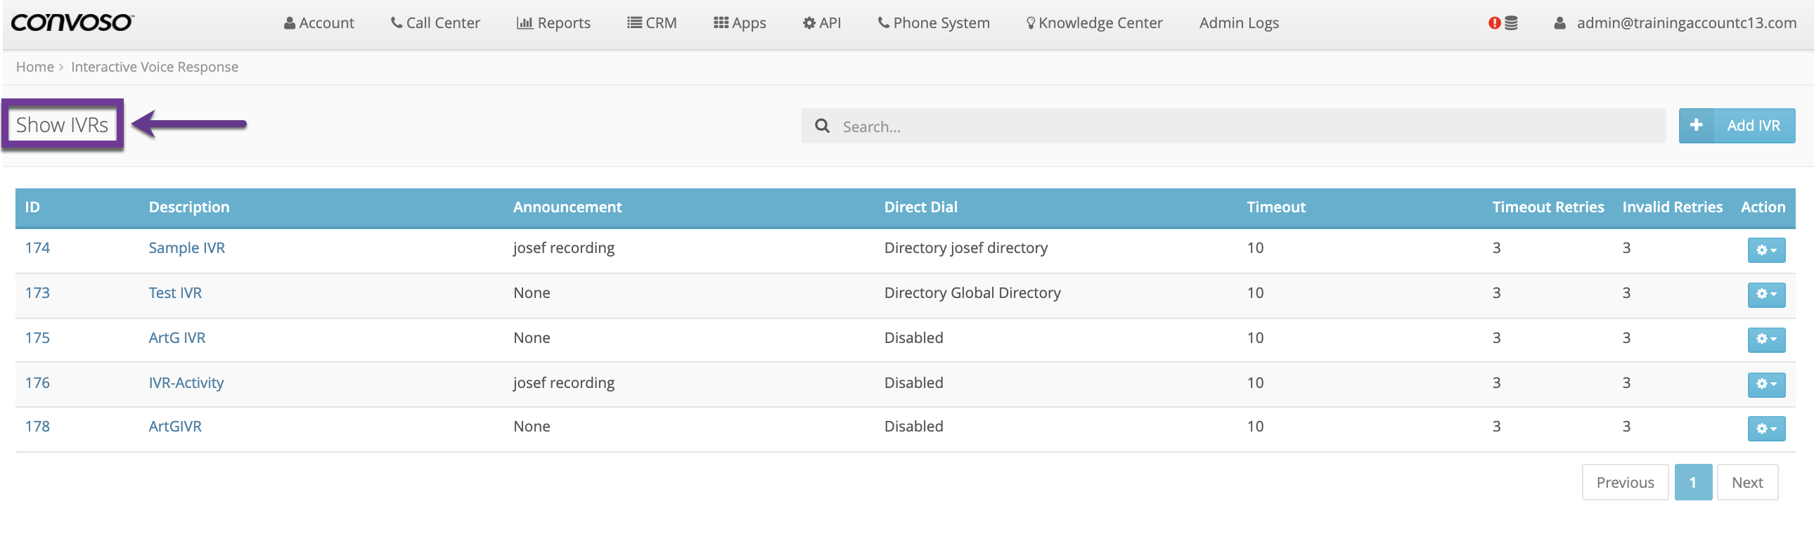This screenshot has height=544, width=1814.
Task: Click the Convoso logo
Action: 72,22
